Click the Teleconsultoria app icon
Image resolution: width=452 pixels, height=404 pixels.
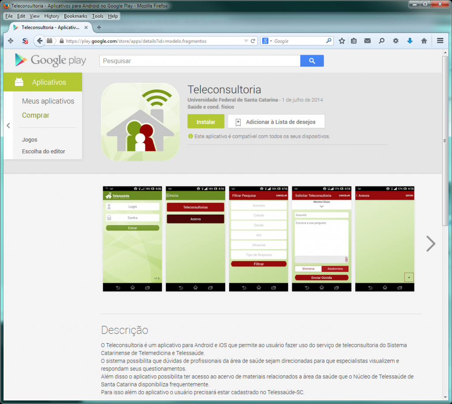click(140, 122)
